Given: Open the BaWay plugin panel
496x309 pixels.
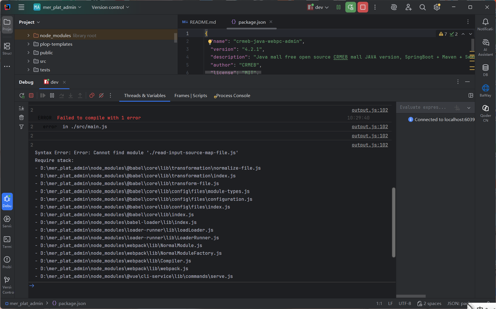Looking at the screenshot, I should tap(485, 91).
